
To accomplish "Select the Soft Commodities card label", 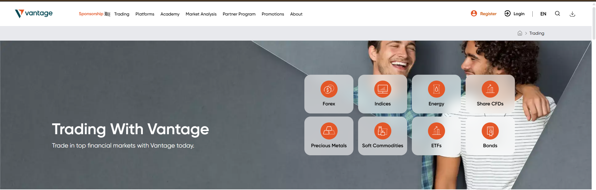I will click(x=383, y=146).
